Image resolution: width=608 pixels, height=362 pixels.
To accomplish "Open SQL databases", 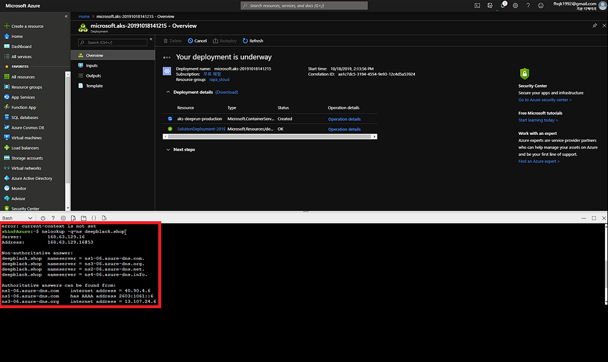I will pyautogui.click(x=21, y=117).
